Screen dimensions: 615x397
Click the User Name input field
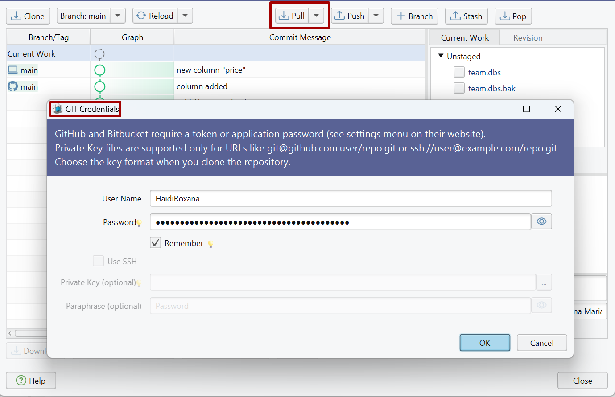coord(351,198)
